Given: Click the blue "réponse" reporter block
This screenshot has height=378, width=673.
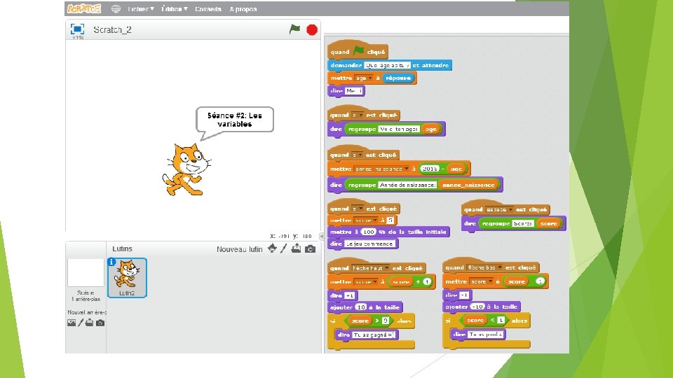Looking at the screenshot, I should pyautogui.click(x=398, y=78).
